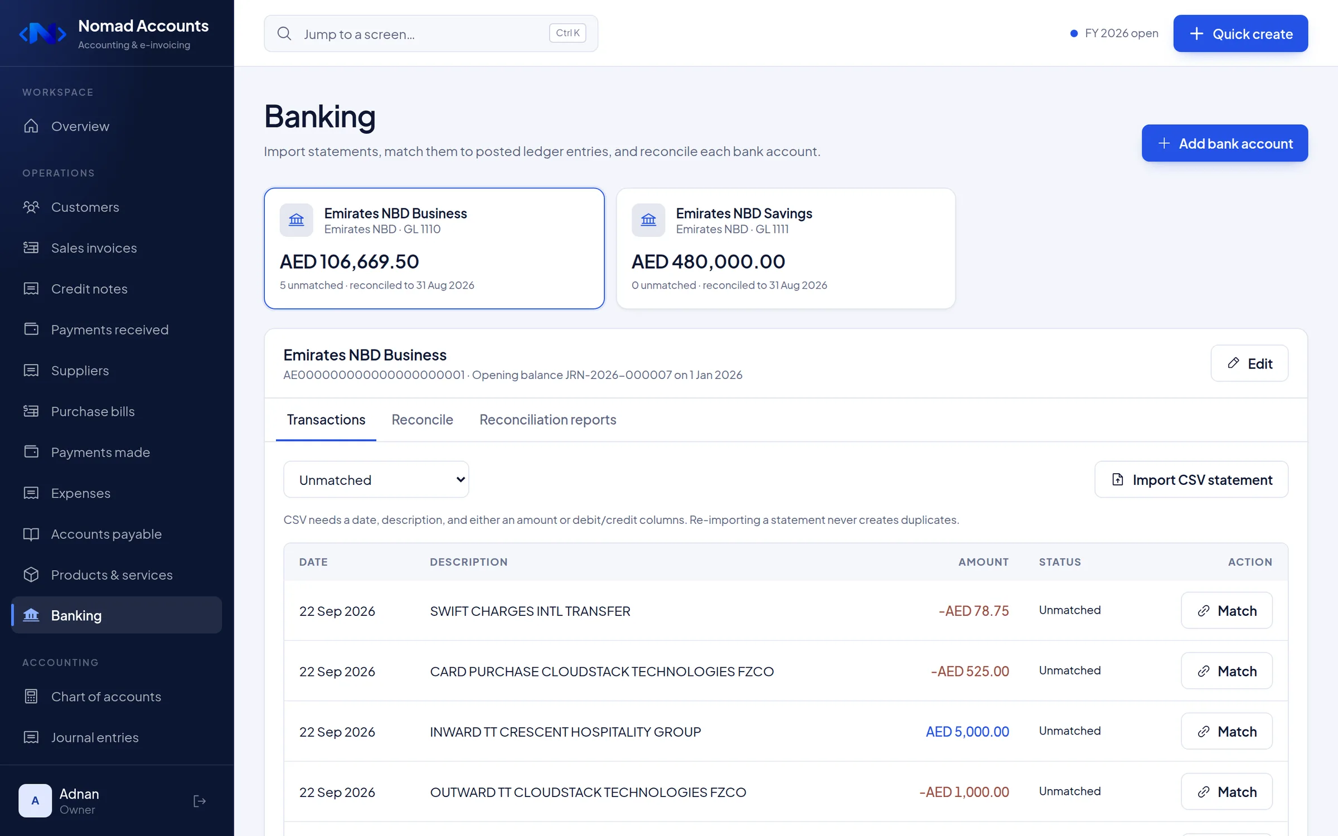Click the Emirates NBD Savings bank icon
1338x836 pixels.
coord(648,220)
